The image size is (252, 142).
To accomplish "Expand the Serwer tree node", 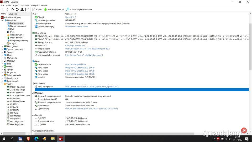I will tap(2, 52).
